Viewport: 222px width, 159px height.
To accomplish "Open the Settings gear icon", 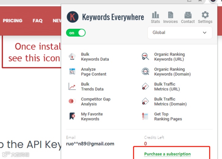I will (205, 15).
